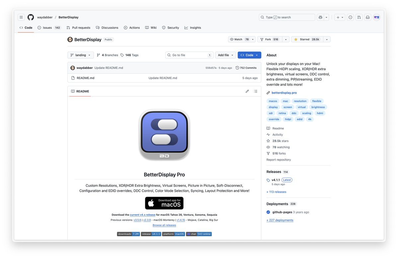
Task: Open Browse all releases link
Action: (164, 225)
